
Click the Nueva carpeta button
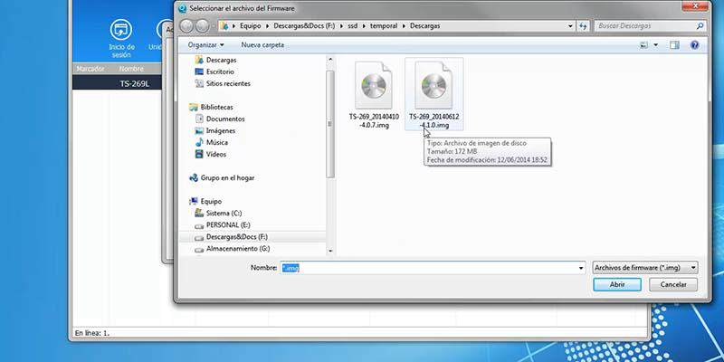(262, 44)
